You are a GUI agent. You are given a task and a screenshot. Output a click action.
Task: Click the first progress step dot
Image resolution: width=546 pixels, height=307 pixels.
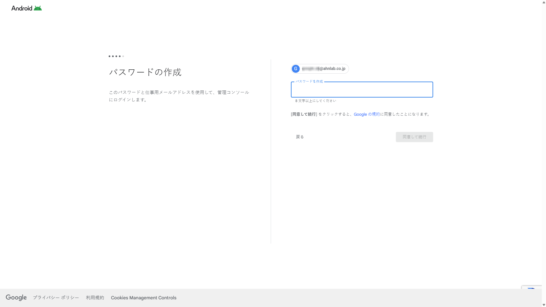click(x=109, y=56)
